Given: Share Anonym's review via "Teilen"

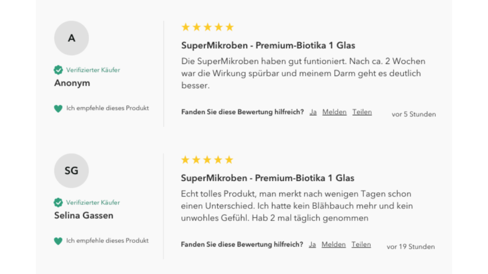Looking at the screenshot, I should tap(362, 112).
